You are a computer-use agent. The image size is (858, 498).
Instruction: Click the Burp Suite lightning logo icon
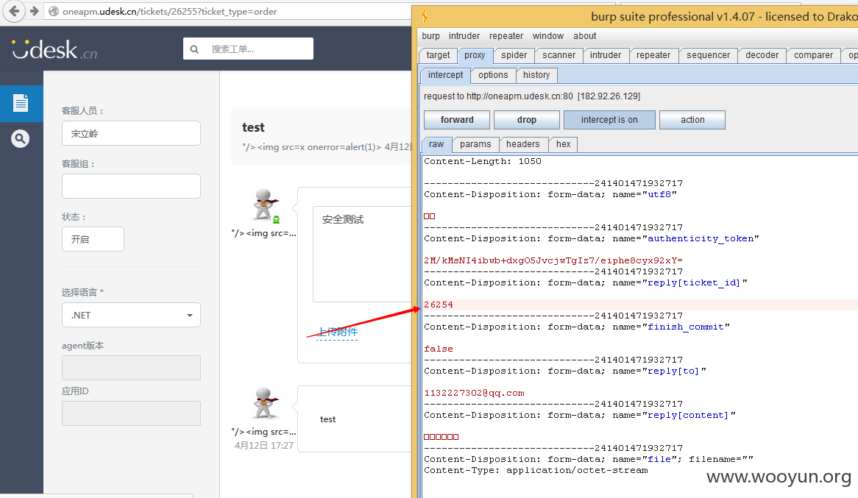pos(425,16)
